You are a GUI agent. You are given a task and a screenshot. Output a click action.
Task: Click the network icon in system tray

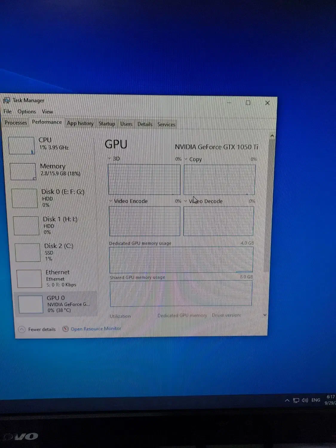click(x=296, y=400)
